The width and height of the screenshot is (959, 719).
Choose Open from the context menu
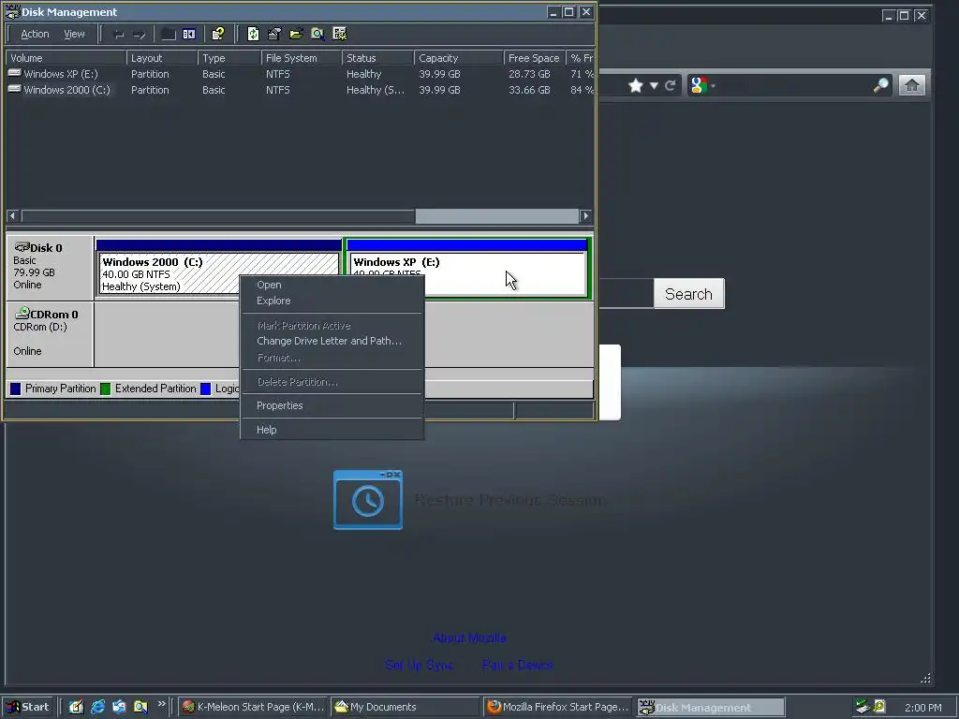coord(269,285)
